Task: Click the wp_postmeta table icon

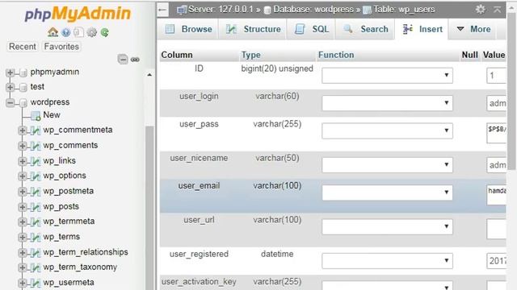Action: (36, 192)
